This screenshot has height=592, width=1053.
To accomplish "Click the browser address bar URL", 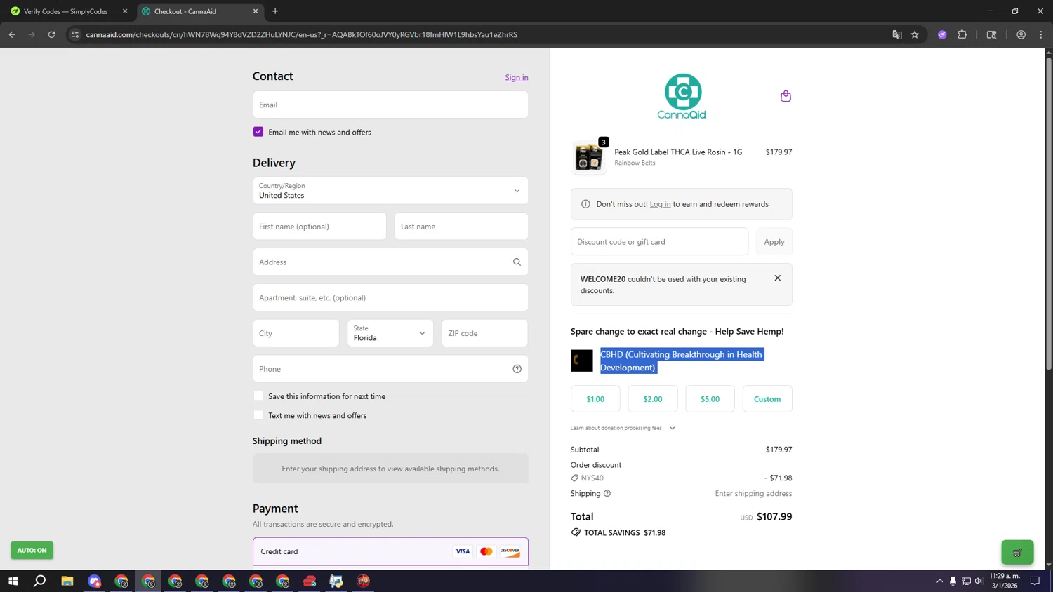I will (302, 34).
